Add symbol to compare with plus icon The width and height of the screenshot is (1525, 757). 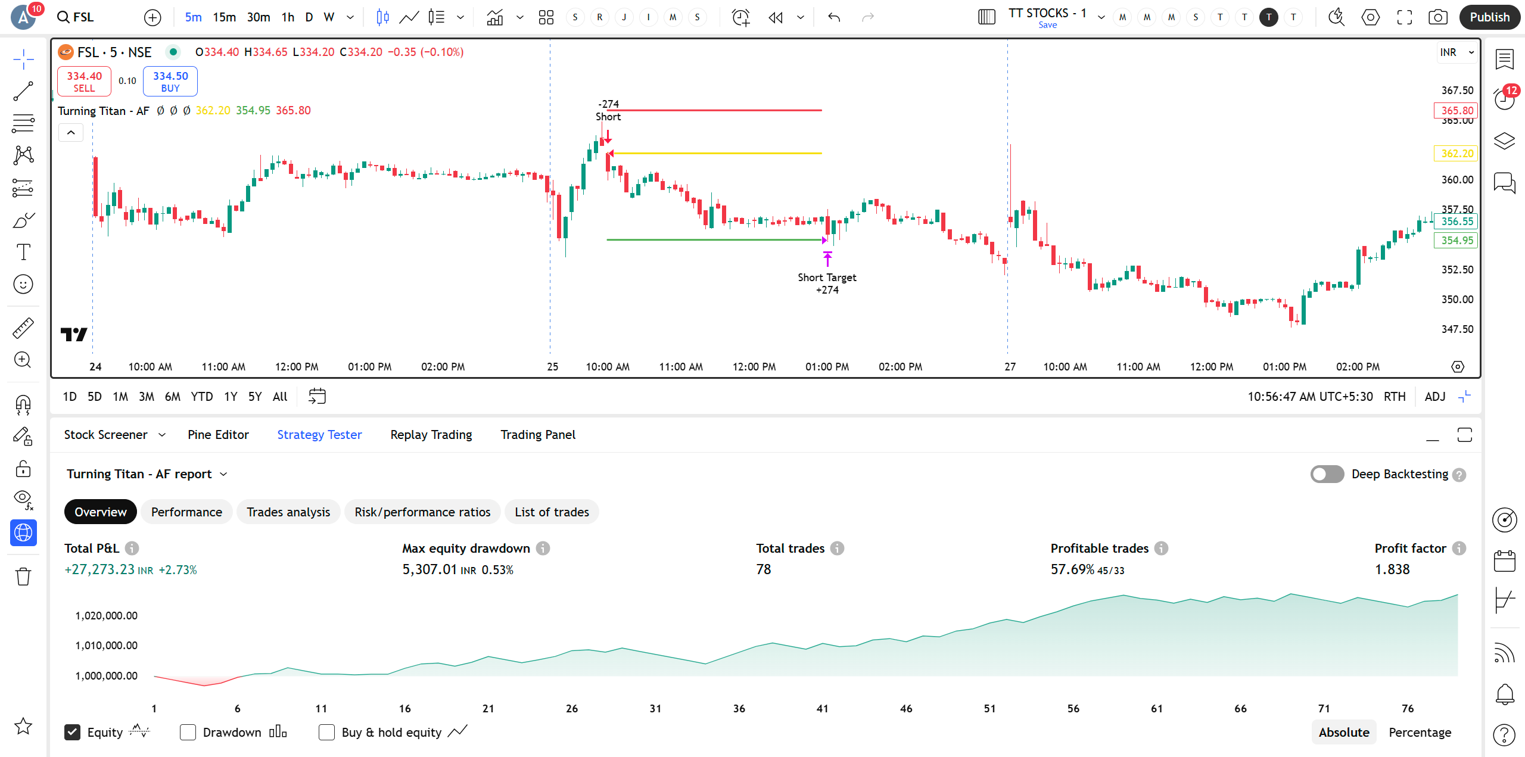click(152, 17)
